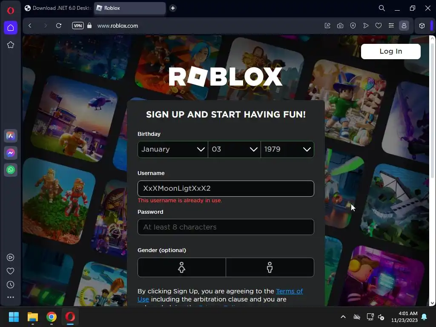This screenshot has width=436, height=327.
Task: Open File Explorer from the taskbar
Action: [x=32, y=317]
